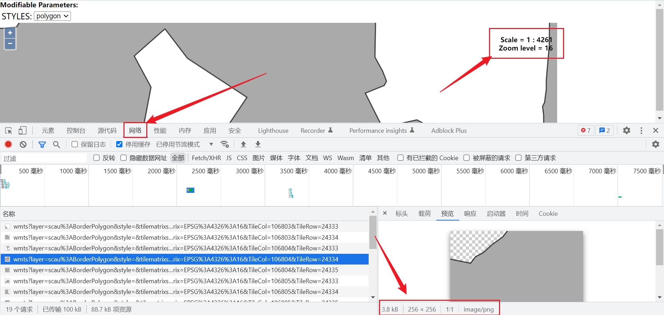Import HAR file upload arrow icon
The width and height of the screenshot is (664, 315).
point(243,144)
